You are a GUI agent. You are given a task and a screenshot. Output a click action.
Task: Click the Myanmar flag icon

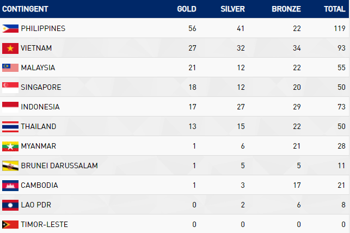point(10,146)
